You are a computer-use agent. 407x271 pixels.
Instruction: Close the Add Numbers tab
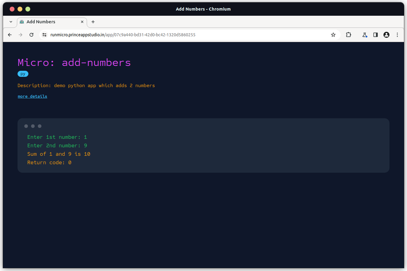(x=82, y=22)
